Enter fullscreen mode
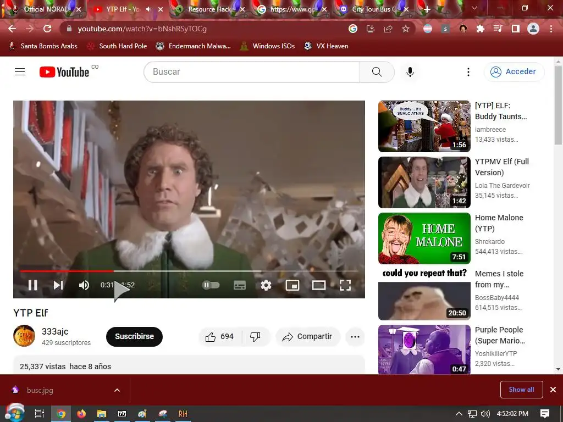The image size is (563, 422). pyautogui.click(x=345, y=285)
